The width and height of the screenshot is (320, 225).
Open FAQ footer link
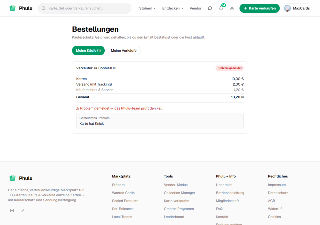219,209
